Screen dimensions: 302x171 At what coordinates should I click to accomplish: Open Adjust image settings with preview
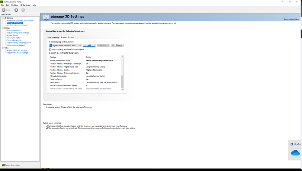[20, 20]
